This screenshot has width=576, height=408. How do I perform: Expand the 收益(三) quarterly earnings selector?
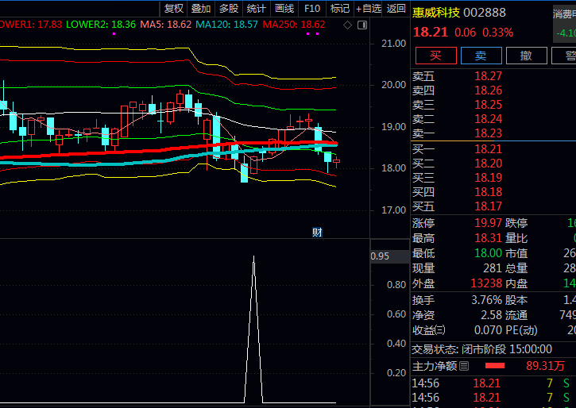(439, 330)
